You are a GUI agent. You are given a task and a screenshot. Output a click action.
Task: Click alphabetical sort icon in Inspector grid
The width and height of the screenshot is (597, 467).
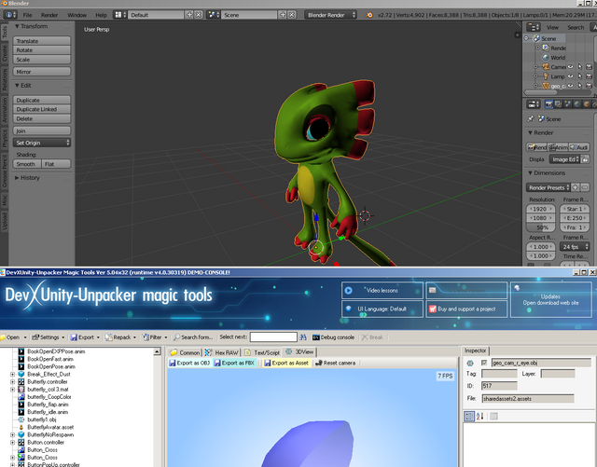tap(479, 417)
